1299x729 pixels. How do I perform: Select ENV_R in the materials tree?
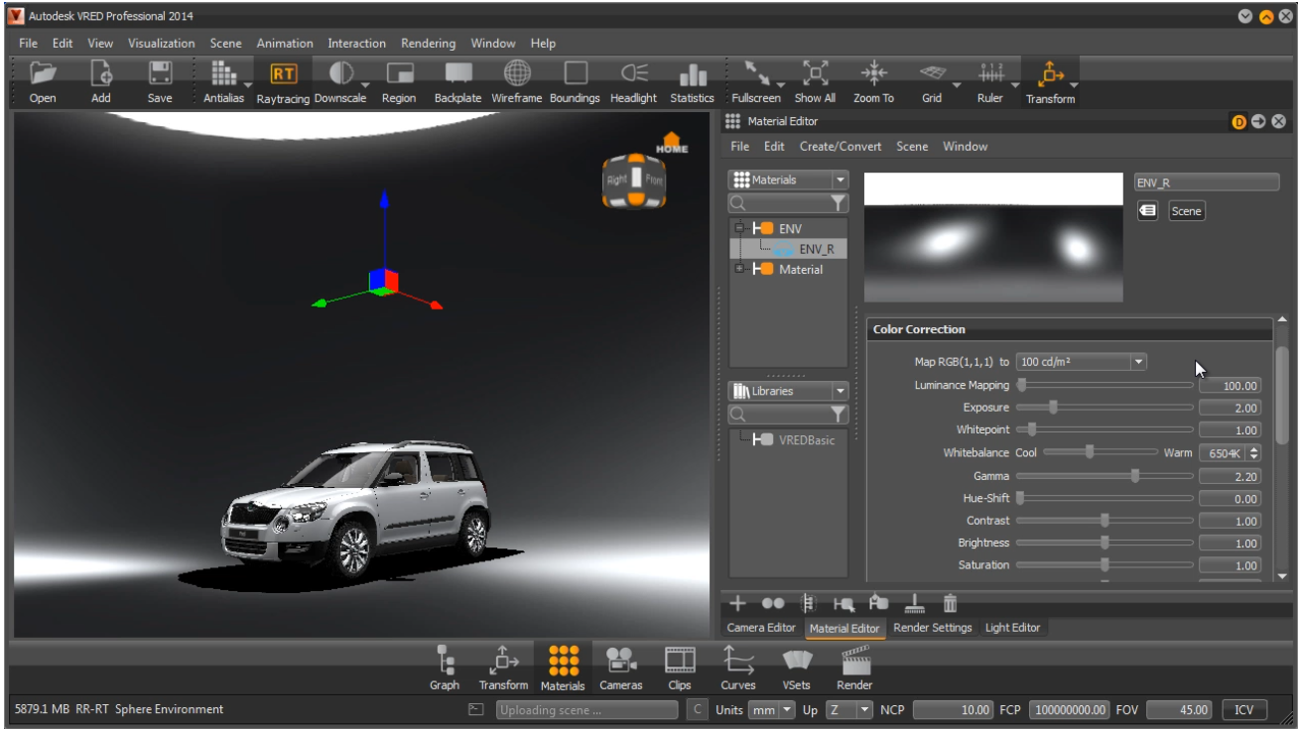[817, 249]
